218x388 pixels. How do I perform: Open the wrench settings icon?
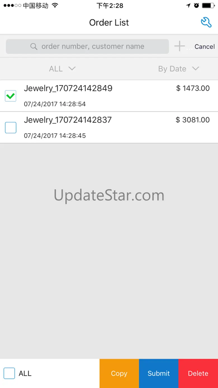(206, 22)
